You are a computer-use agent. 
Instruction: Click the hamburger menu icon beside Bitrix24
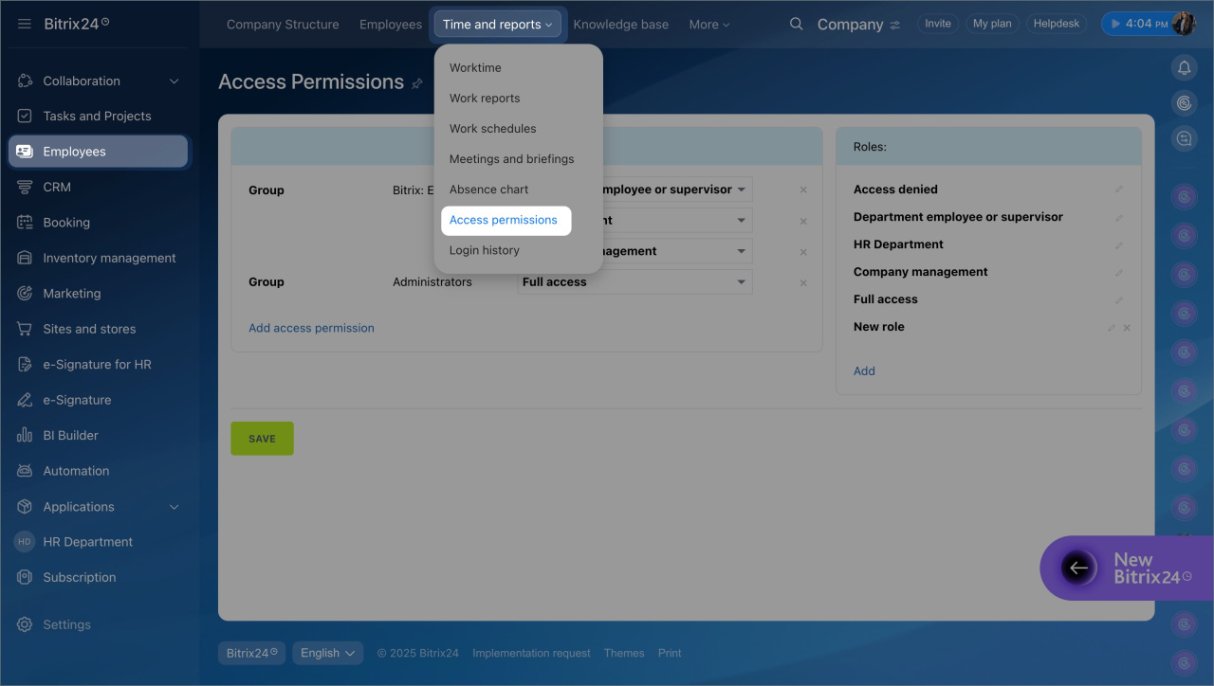click(25, 24)
